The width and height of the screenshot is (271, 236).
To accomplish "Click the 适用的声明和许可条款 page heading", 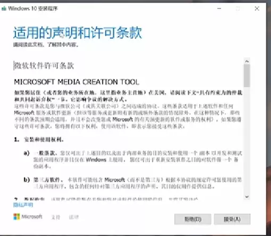I will pyautogui.click(x=78, y=33).
